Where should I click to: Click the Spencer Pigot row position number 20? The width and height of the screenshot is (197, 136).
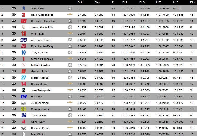click(3, 128)
